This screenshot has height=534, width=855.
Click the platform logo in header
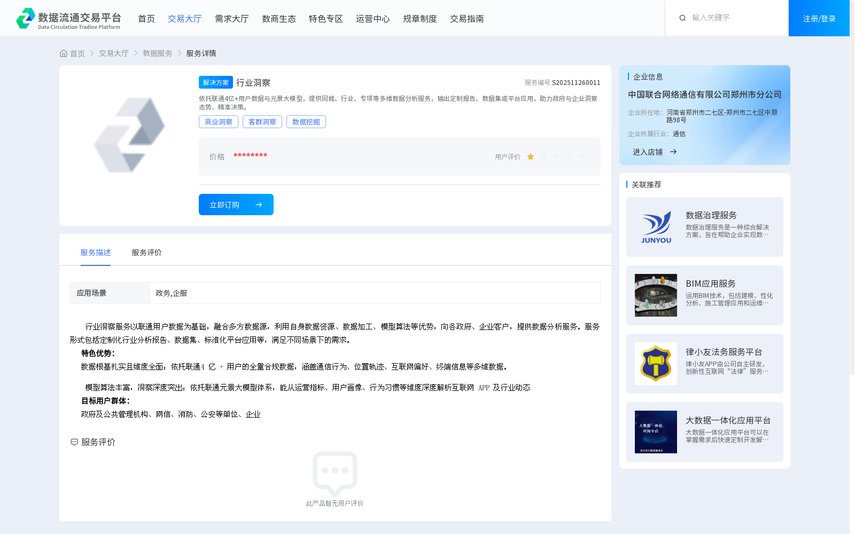[x=68, y=18]
